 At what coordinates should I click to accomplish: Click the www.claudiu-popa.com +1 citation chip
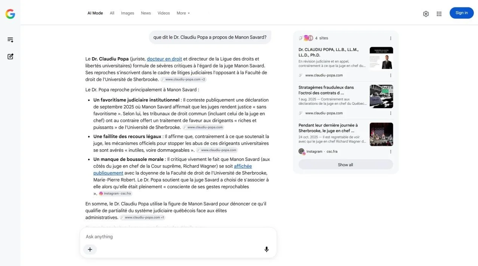coord(142,218)
